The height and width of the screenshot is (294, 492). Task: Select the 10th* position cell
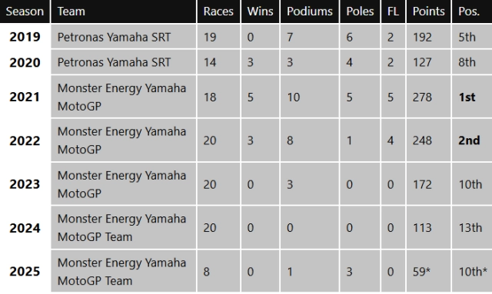pos(472,272)
